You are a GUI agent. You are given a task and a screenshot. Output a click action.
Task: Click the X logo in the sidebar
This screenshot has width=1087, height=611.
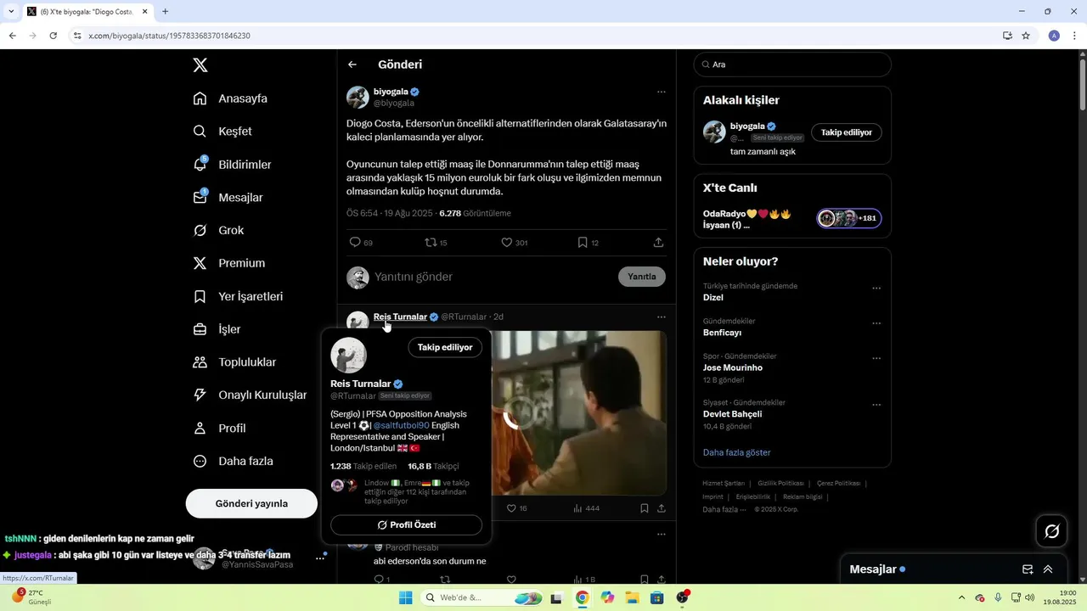pos(200,65)
